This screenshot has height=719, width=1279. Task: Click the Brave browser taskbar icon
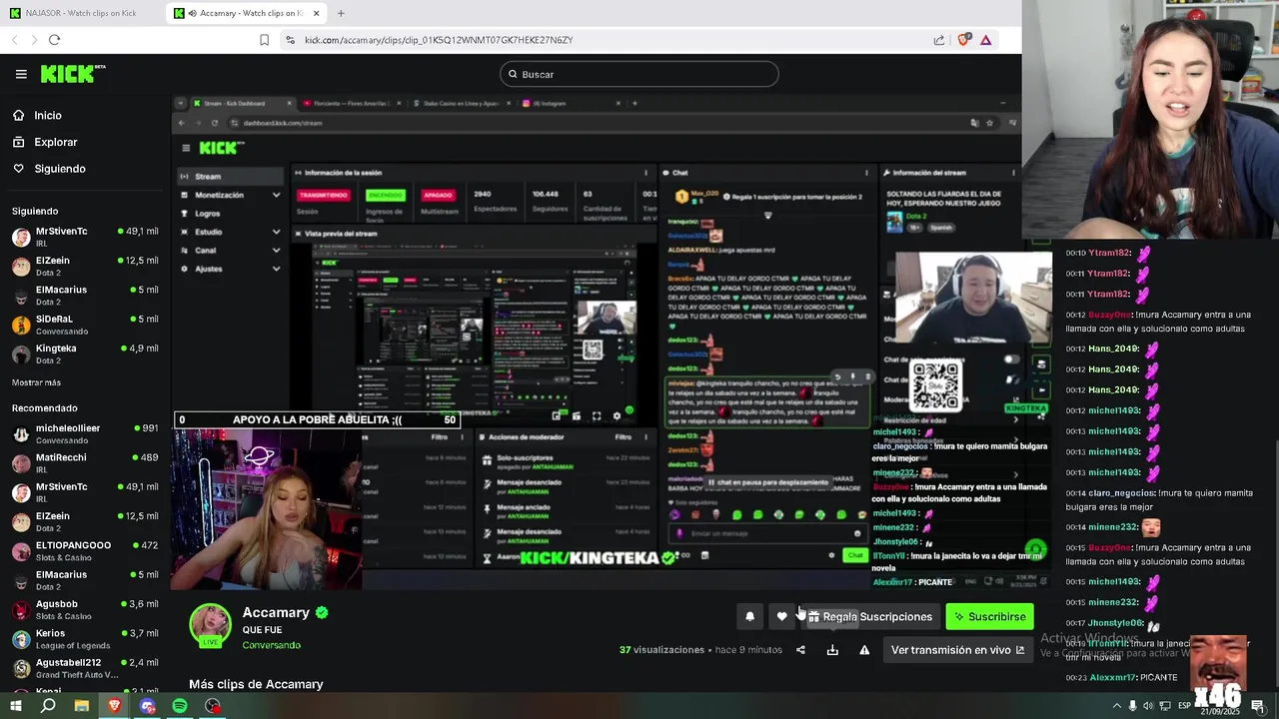click(x=115, y=706)
